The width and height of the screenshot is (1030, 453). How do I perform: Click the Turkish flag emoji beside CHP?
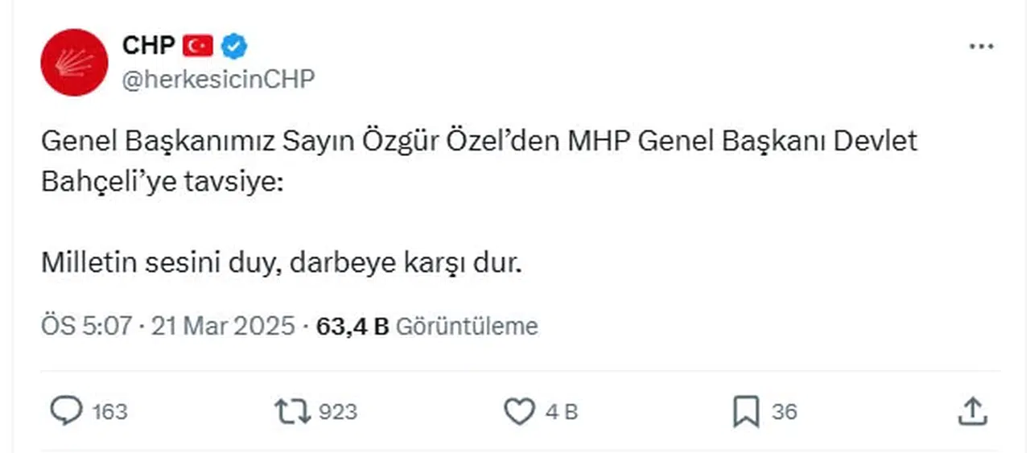tap(197, 47)
